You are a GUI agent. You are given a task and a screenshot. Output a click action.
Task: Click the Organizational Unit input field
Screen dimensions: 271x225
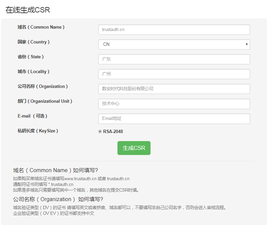pos(174,104)
